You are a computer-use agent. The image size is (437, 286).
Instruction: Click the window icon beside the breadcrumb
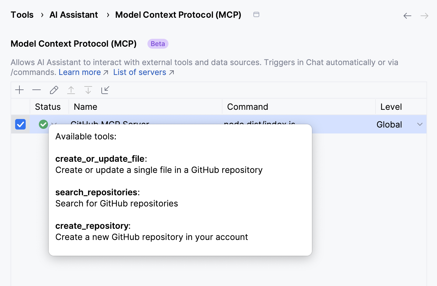click(256, 14)
